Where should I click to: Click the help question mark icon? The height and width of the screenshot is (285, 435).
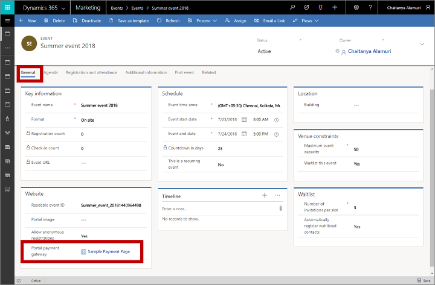(x=370, y=8)
